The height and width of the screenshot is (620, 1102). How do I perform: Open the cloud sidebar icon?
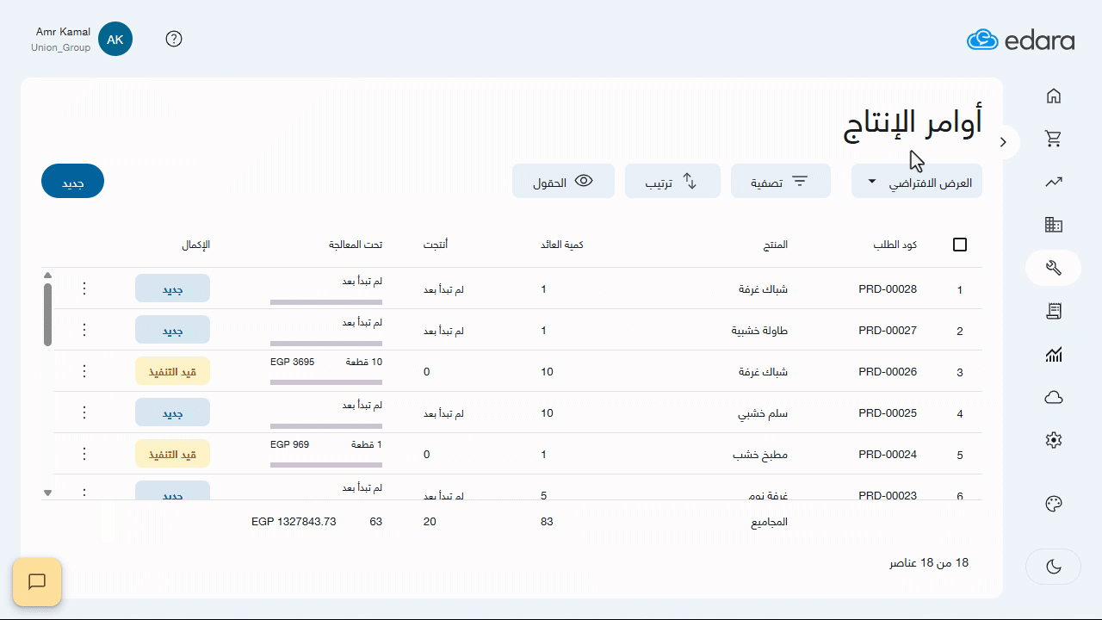click(x=1053, y=397)
